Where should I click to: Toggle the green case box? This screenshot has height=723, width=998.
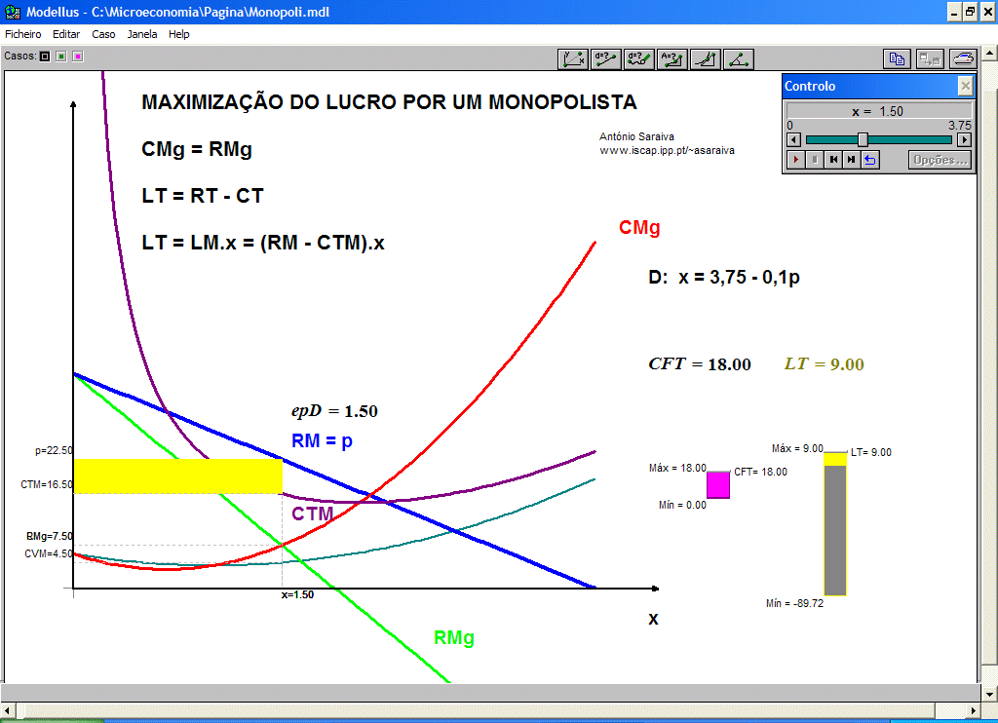[61, 57]
